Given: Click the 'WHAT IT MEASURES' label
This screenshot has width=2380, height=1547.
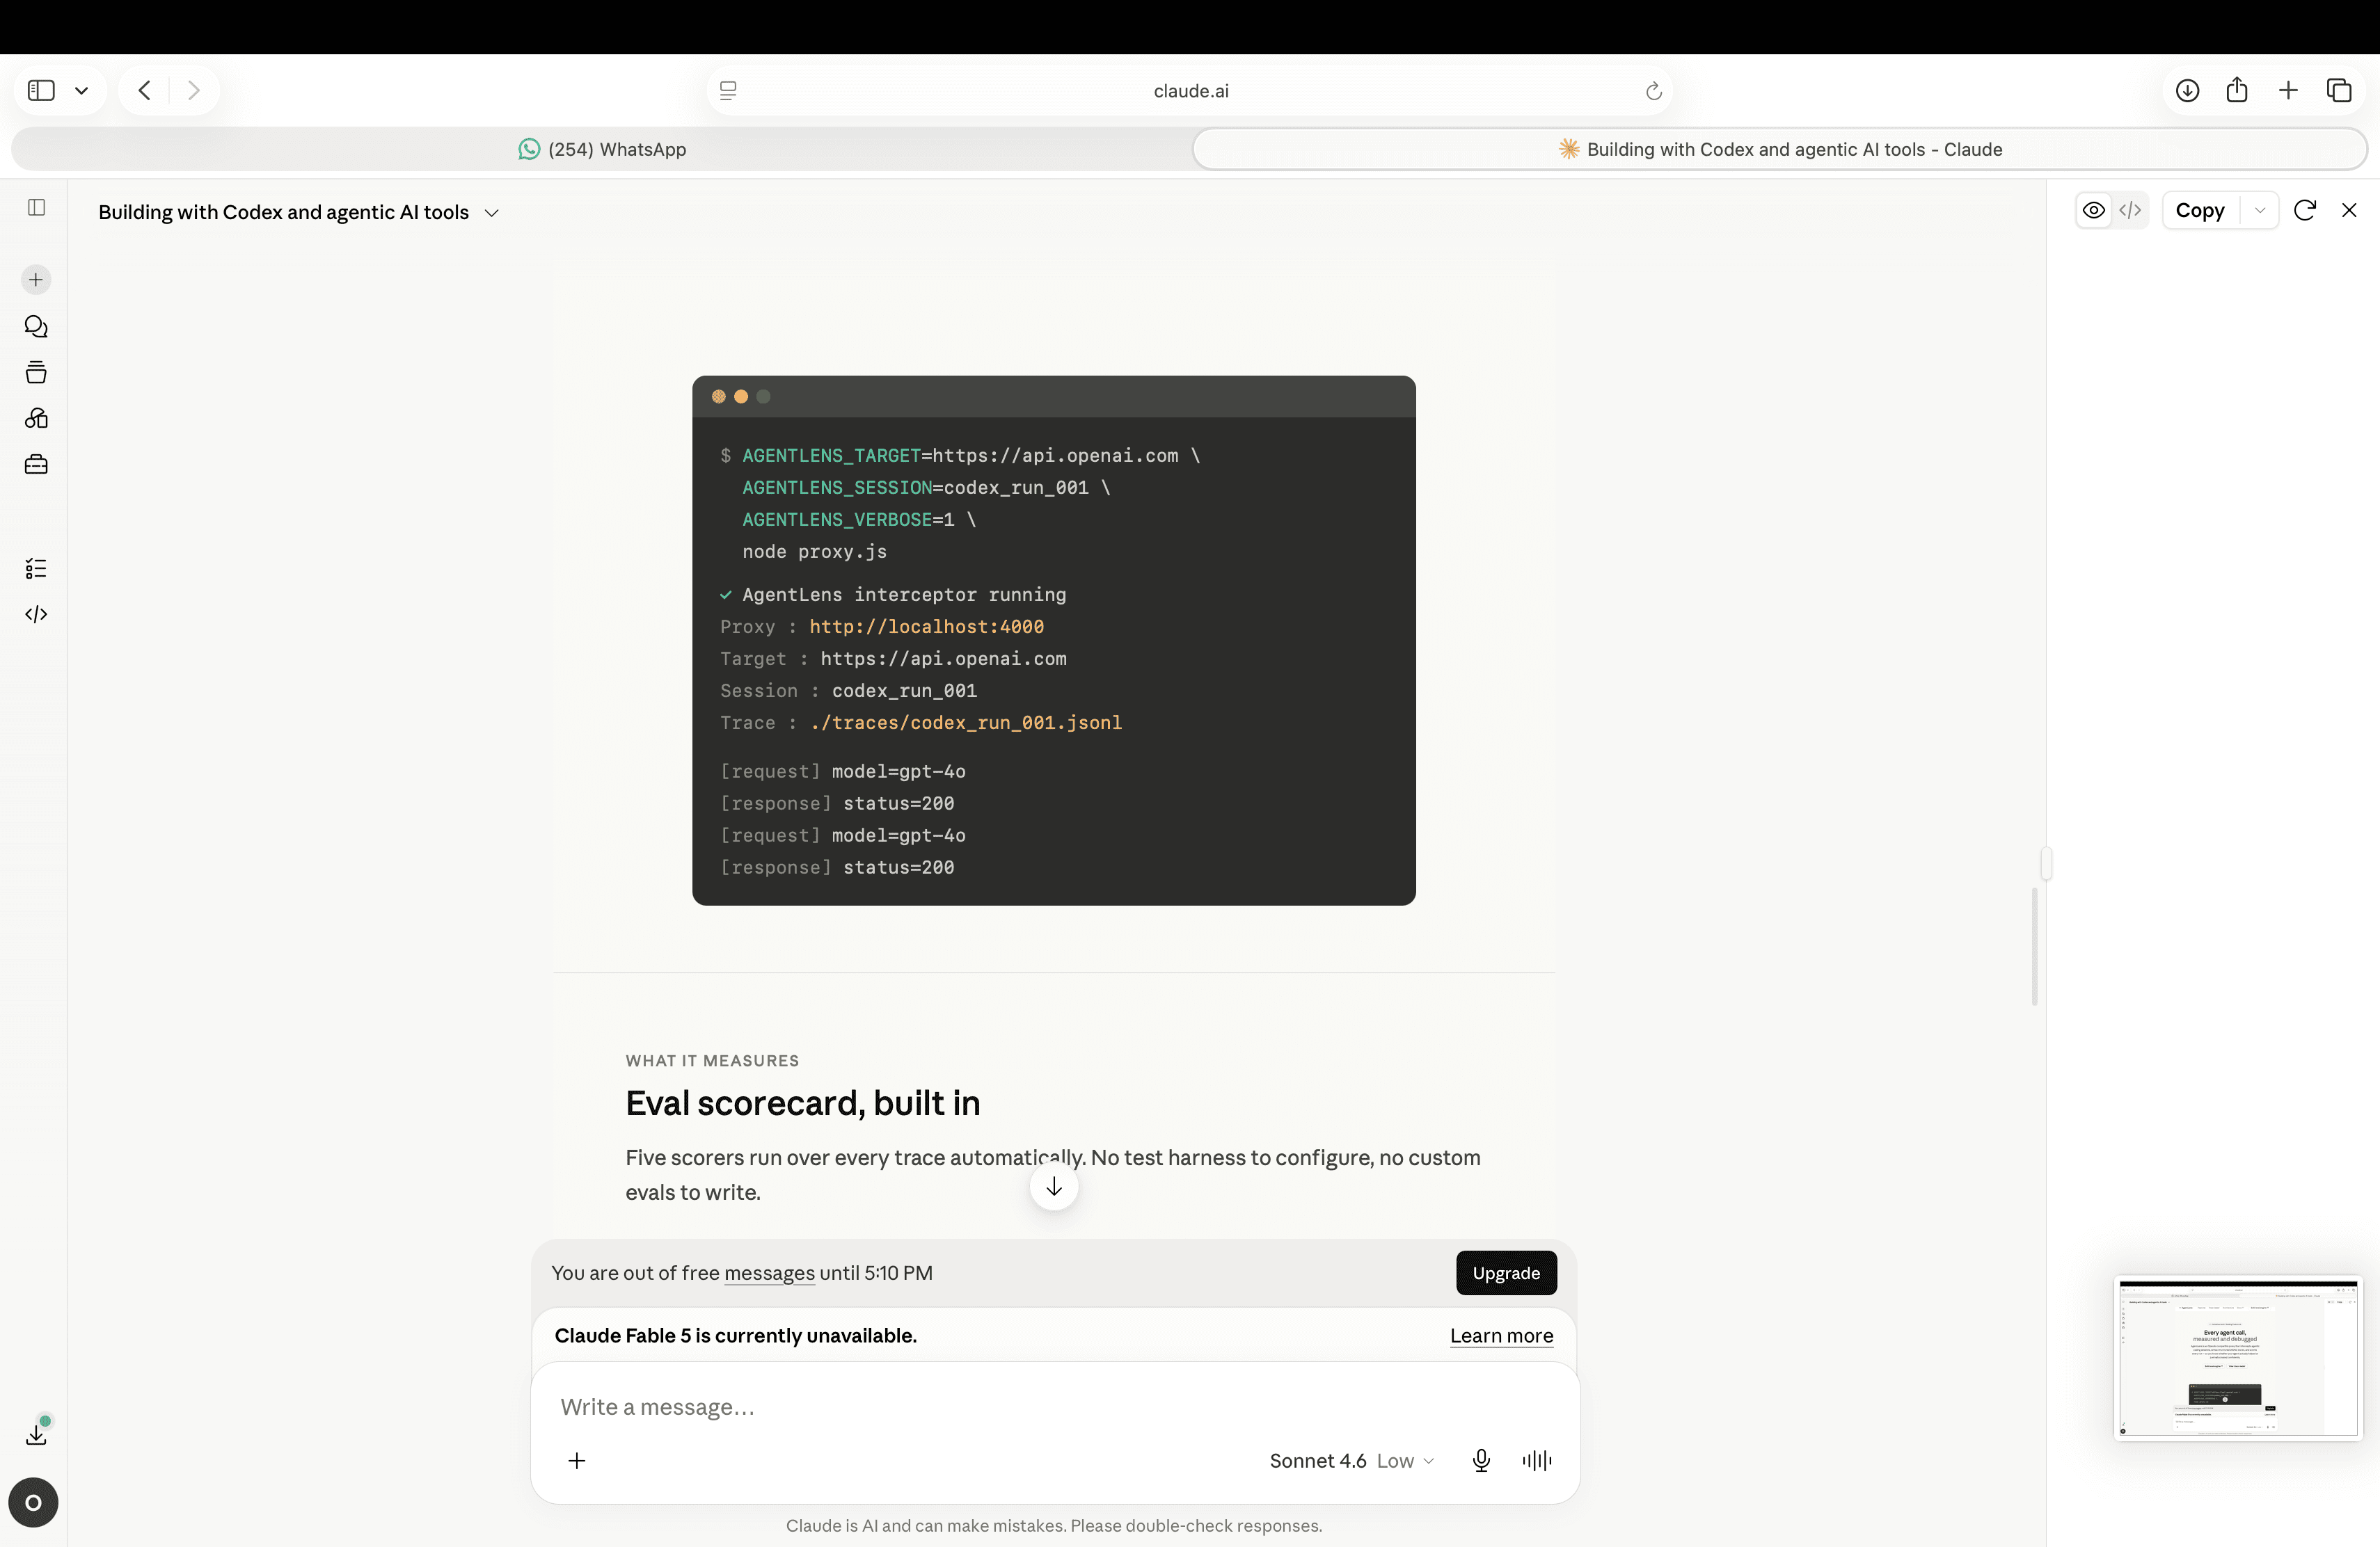Looking at the screenshot, I should [712, 1060].
